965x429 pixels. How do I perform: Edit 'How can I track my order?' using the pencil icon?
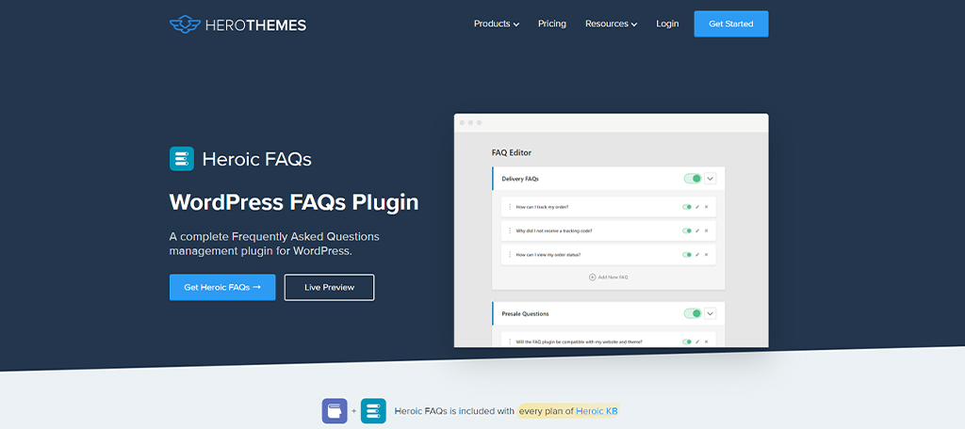tap(697, 207)
